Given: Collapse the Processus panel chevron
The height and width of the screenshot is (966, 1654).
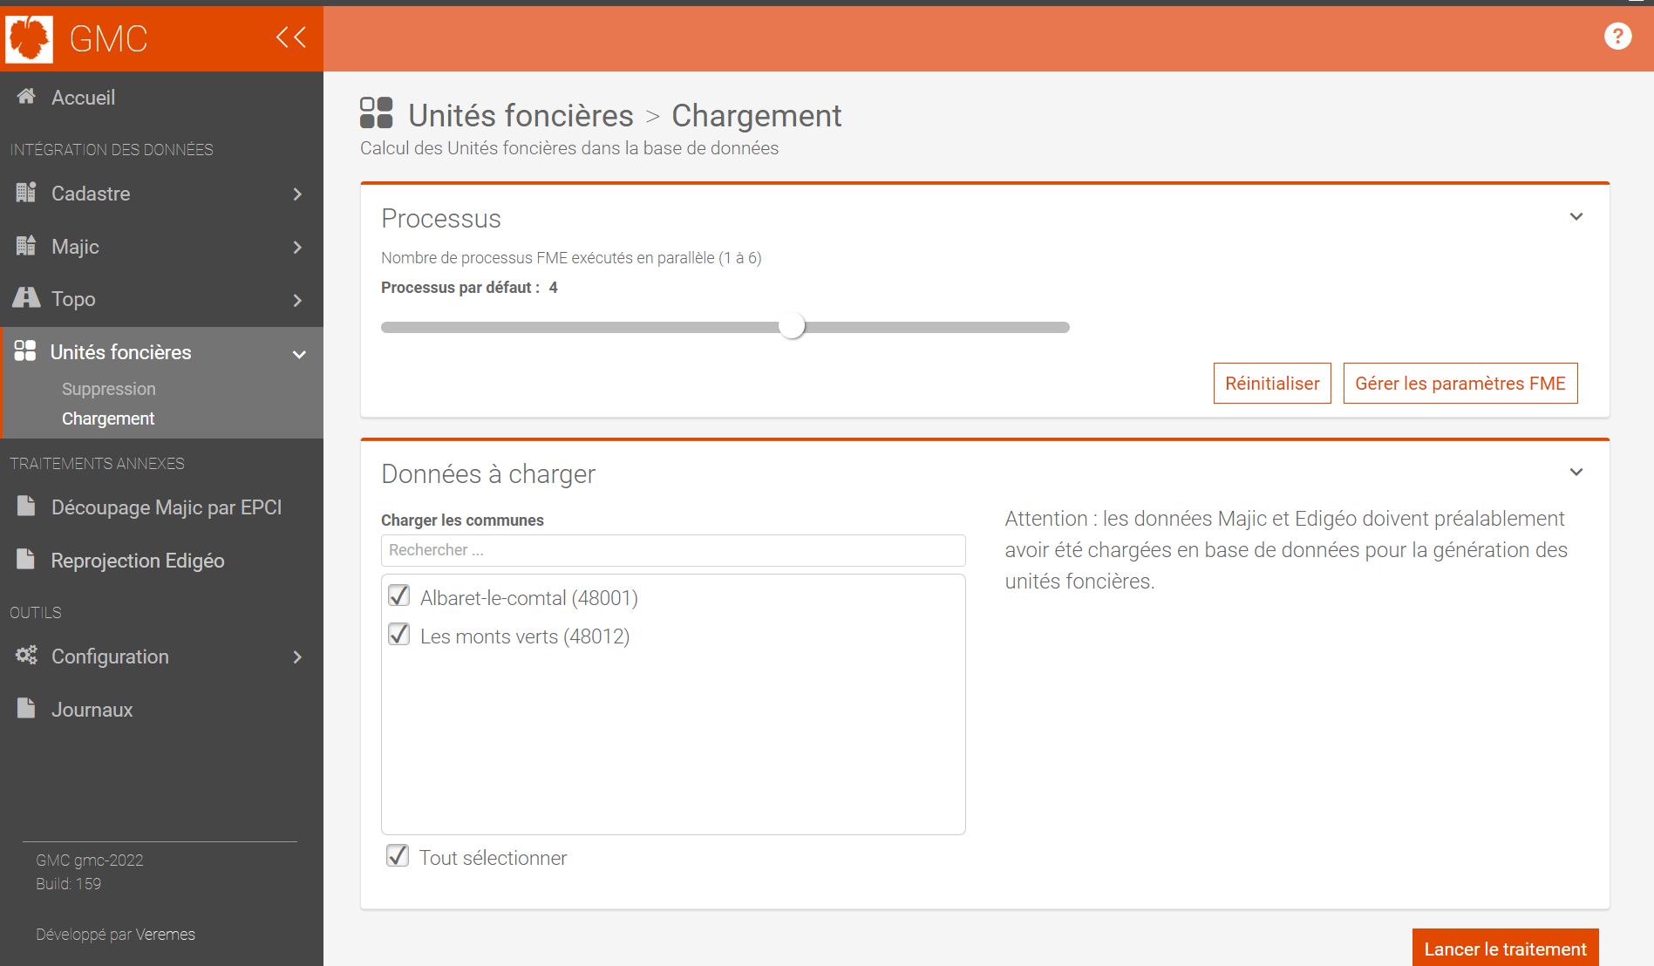Looking at the screenshot, I should [x=1576, y=217].
